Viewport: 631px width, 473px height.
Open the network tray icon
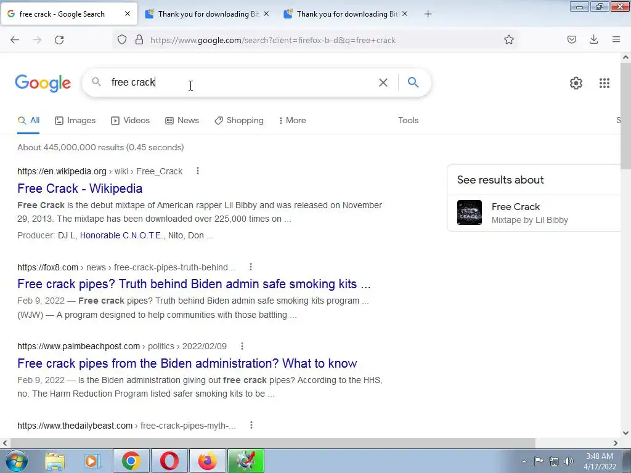[x=554, y=461]
